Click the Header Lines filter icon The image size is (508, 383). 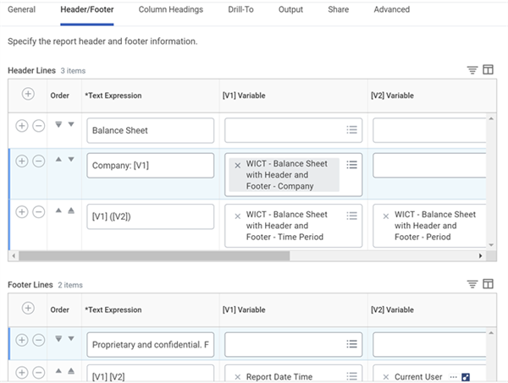coord(472,69)
